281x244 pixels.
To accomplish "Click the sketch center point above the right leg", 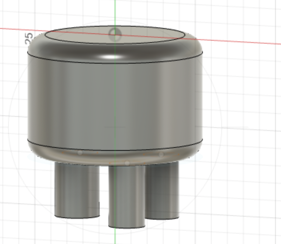I will click(x=161, y=154).
